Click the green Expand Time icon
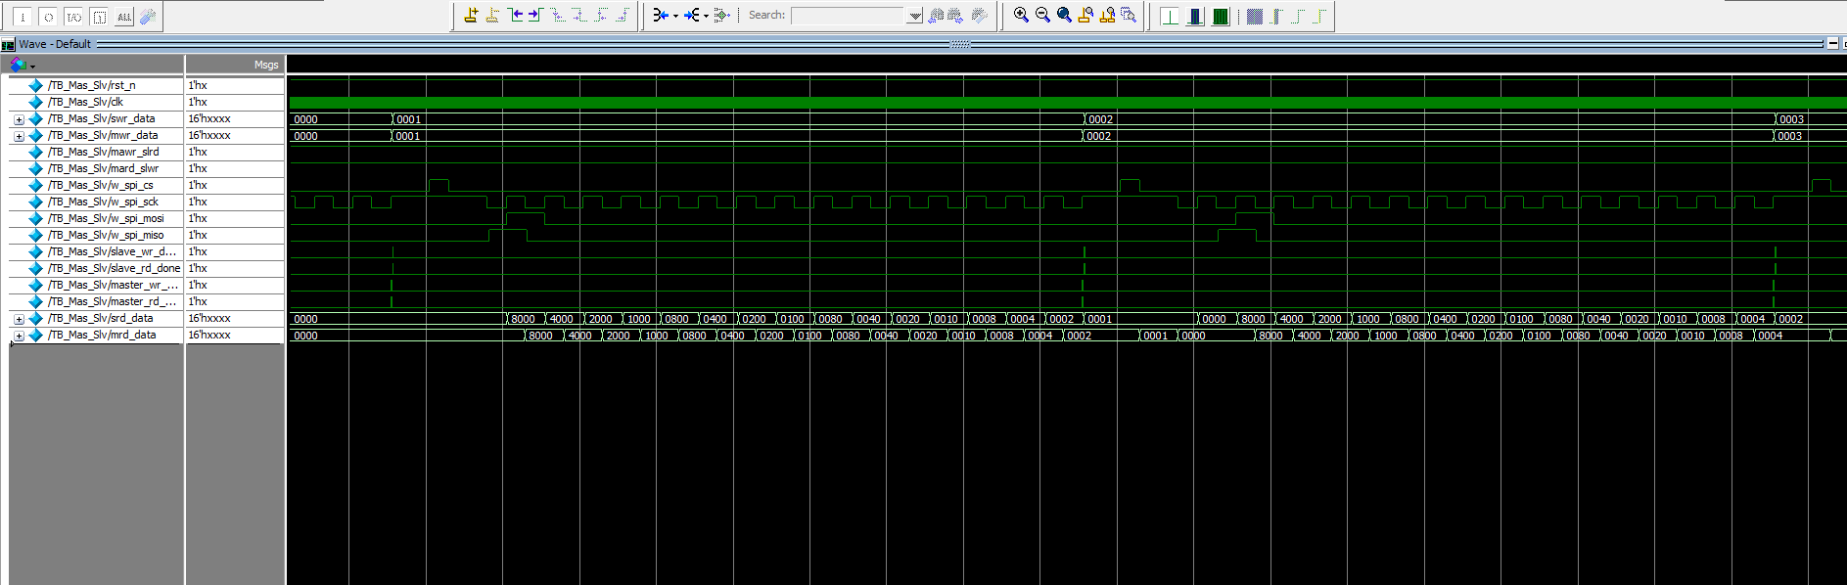The image size is (1847, 585). [1221, 16]
